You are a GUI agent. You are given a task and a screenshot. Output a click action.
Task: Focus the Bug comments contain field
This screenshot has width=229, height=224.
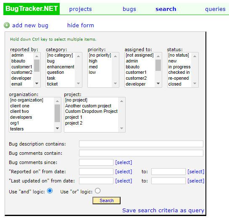(x=141, y=153)
